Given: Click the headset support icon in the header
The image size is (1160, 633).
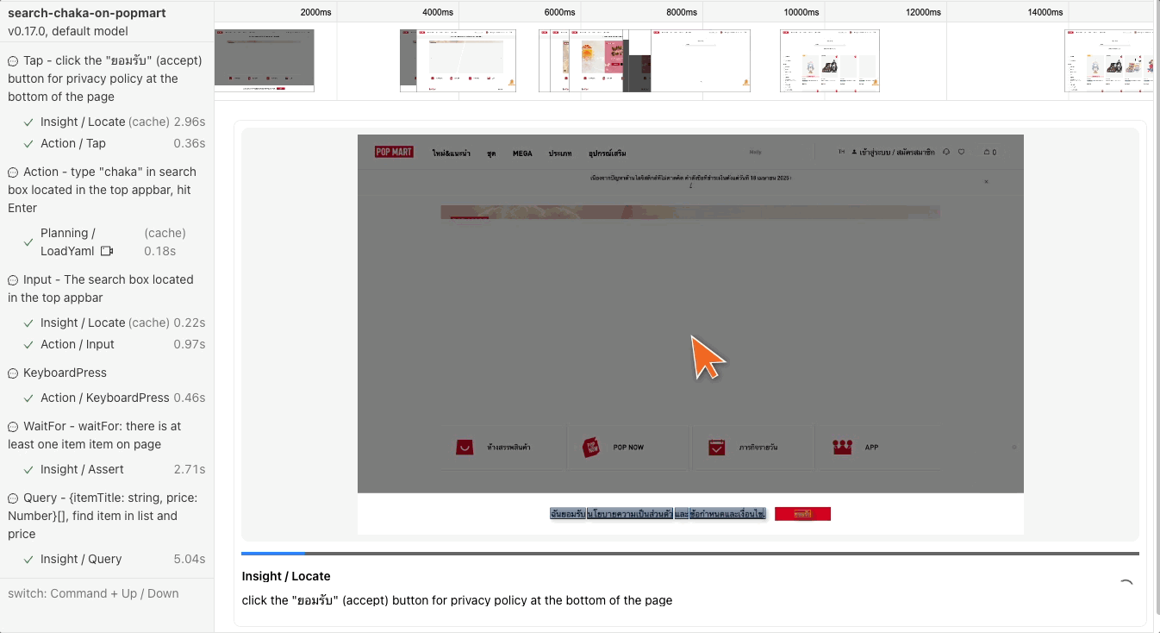Looking at the screenshot, I should tap(946, 152).
